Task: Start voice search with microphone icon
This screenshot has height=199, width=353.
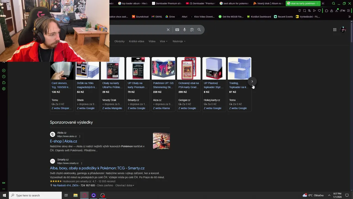Action: click(x=184, y=30)
